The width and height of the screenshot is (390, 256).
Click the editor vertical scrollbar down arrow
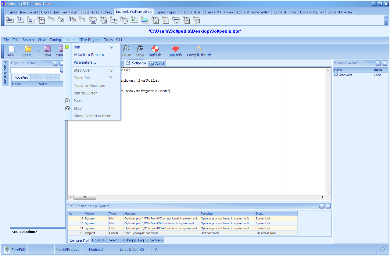[328, 192]
